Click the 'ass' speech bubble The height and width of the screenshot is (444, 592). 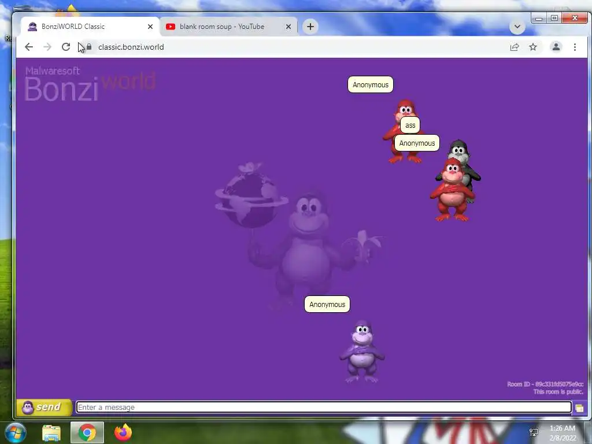pos(410,125)
